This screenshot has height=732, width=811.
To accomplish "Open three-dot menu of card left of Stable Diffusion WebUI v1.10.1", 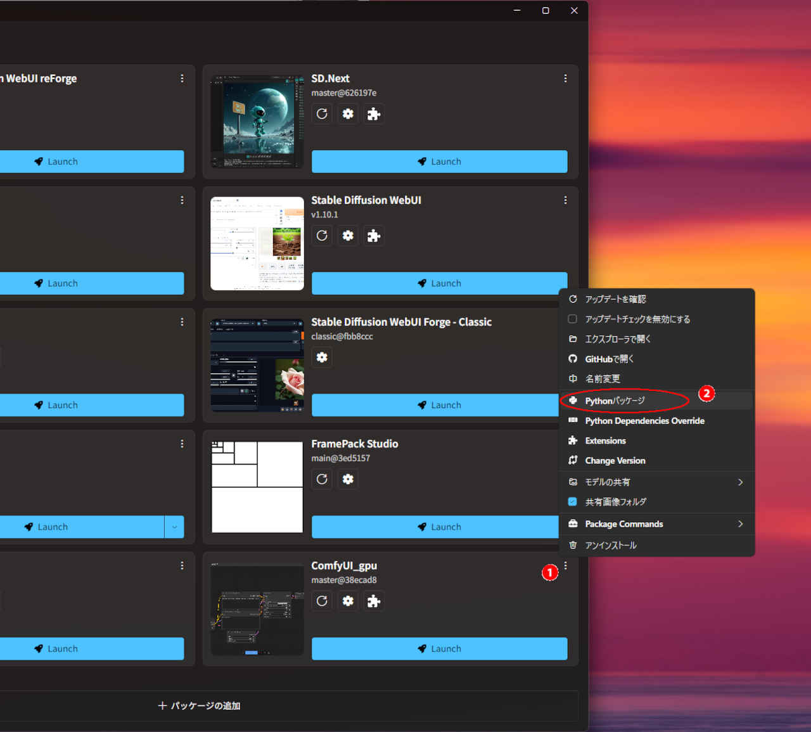I will [x=182, y=200].
